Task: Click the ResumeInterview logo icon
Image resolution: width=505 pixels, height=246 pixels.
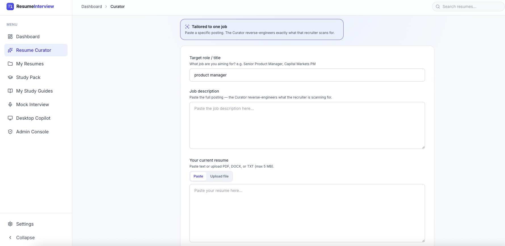Action: (x=10, y=7)
